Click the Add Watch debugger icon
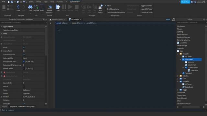The image size is (207, 116). tap(101, 7)
